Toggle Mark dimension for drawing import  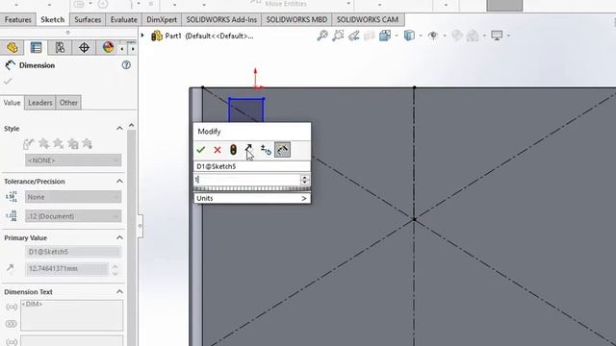(x=282, y=150)
